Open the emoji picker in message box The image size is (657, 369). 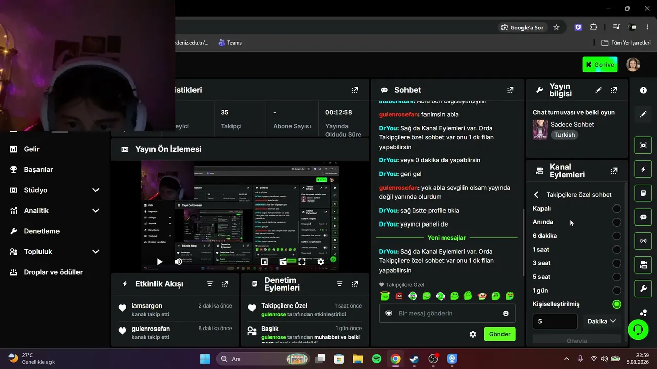[x=506, y=313]
